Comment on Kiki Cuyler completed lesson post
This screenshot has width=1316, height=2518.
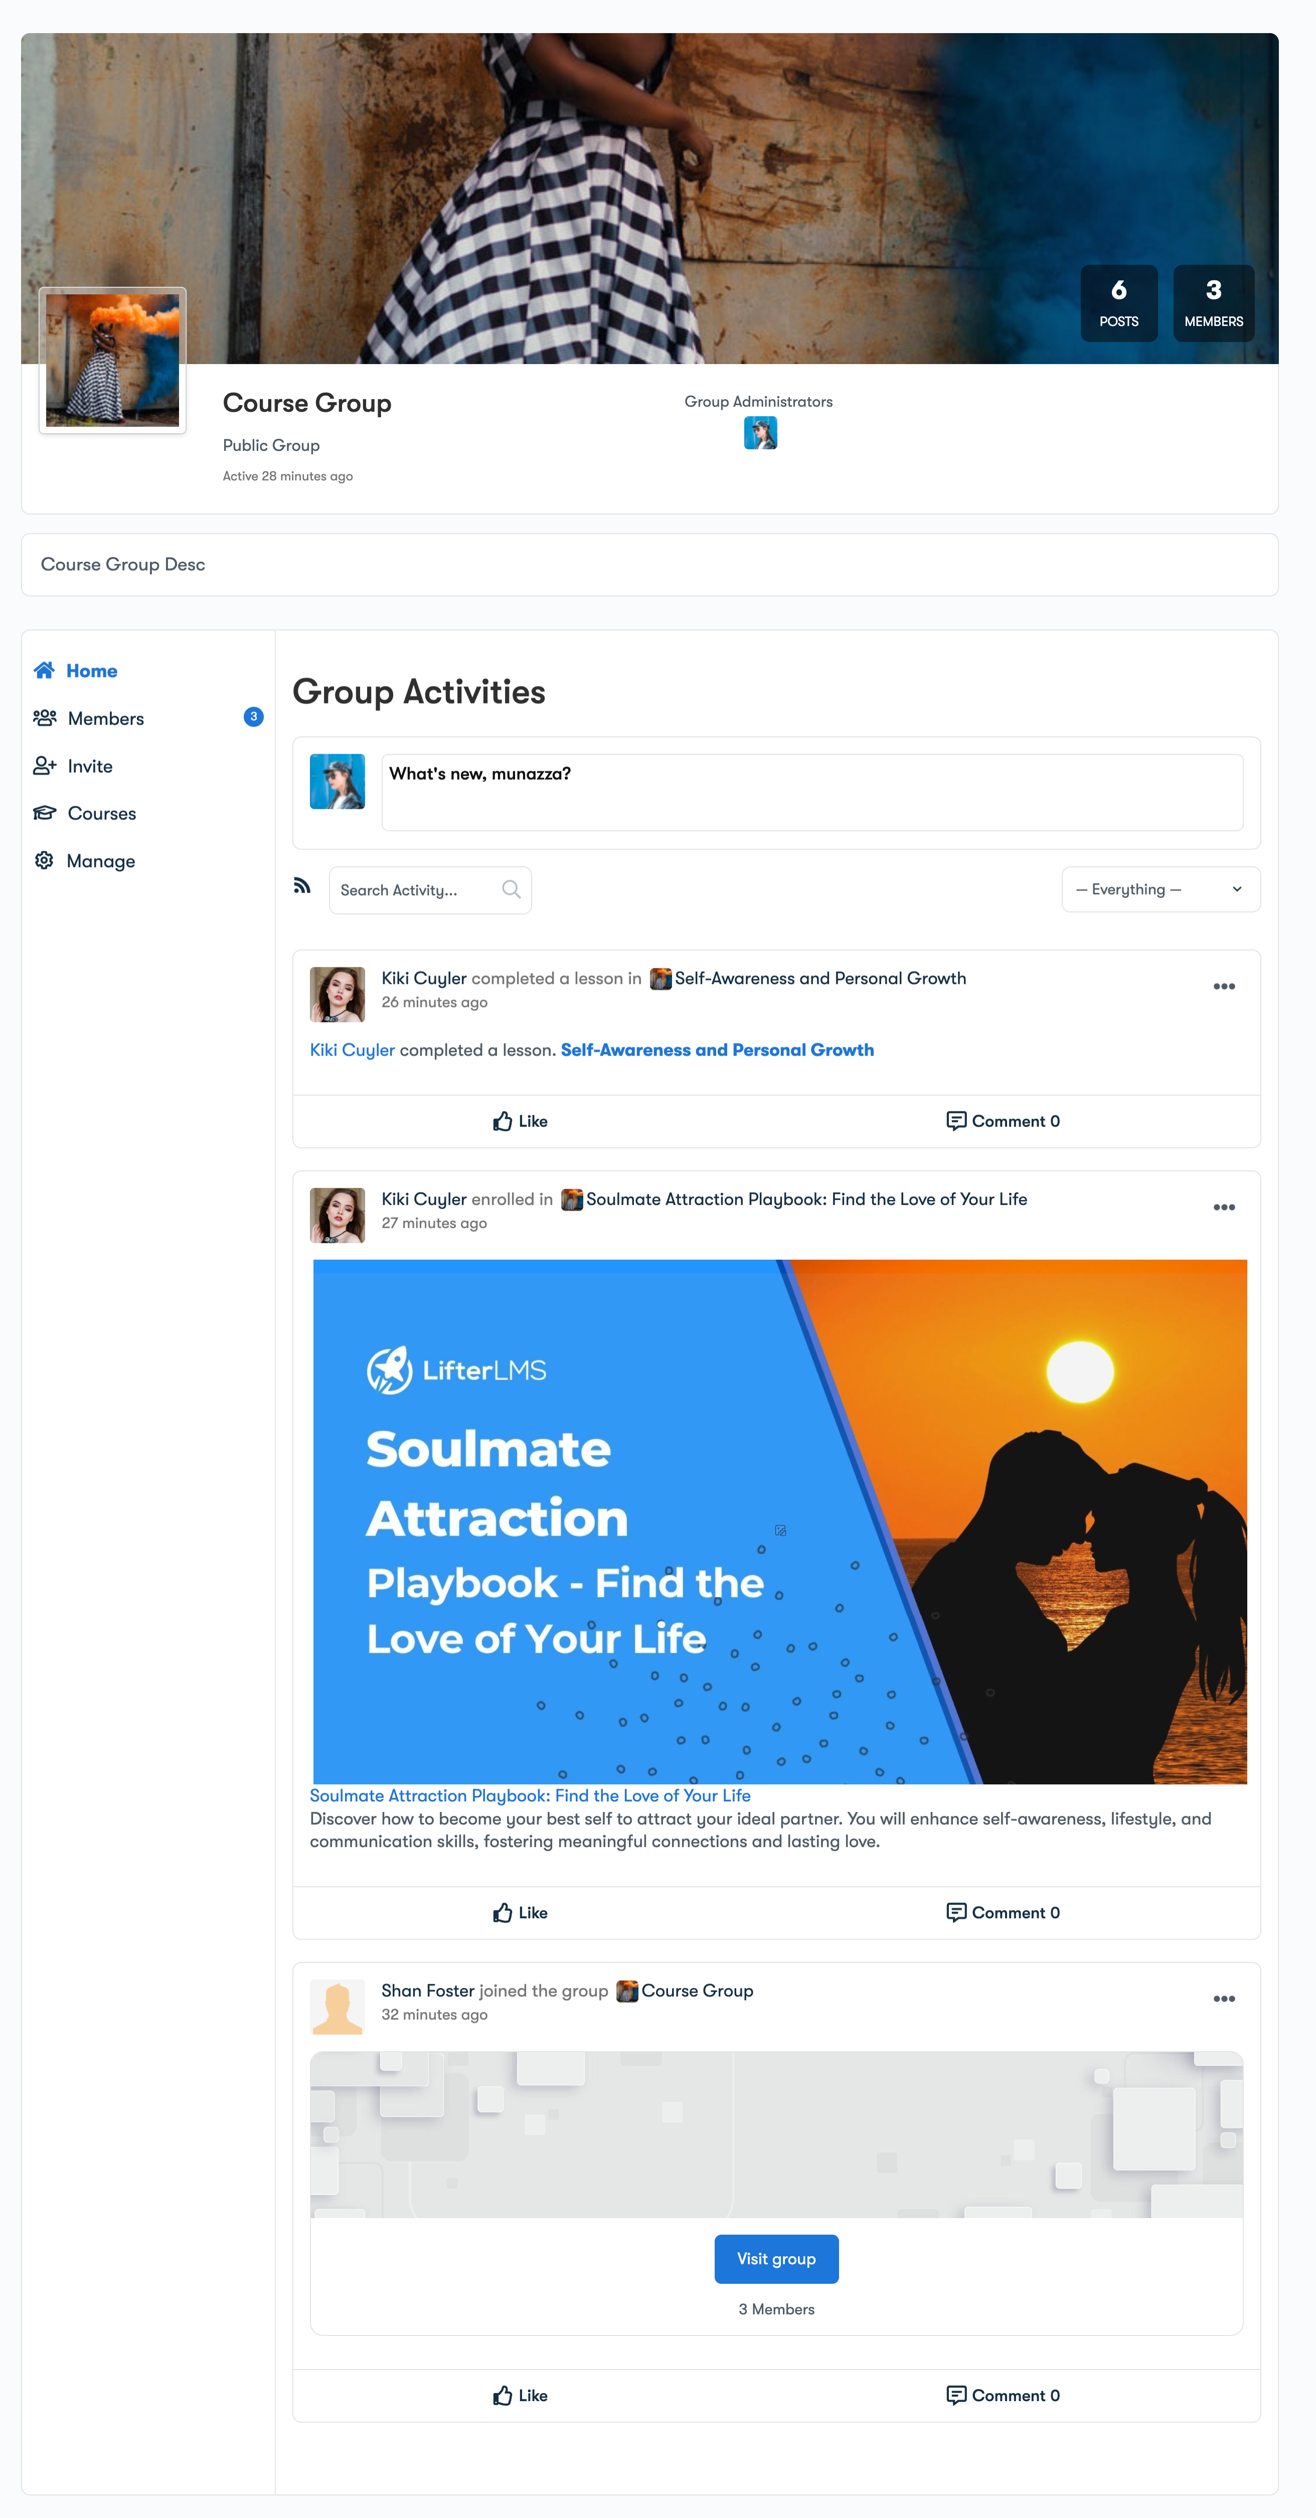click(1003, 1121)
